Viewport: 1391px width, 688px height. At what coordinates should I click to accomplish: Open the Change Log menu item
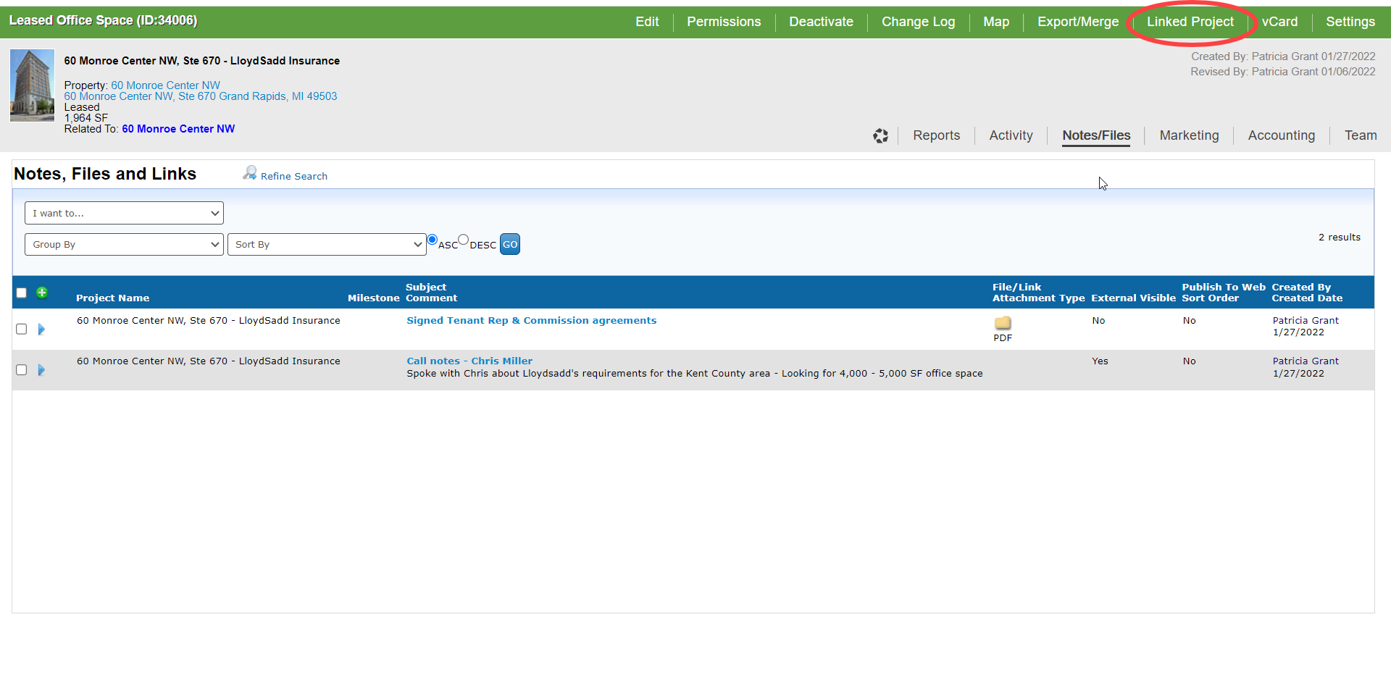click(918, 22)
